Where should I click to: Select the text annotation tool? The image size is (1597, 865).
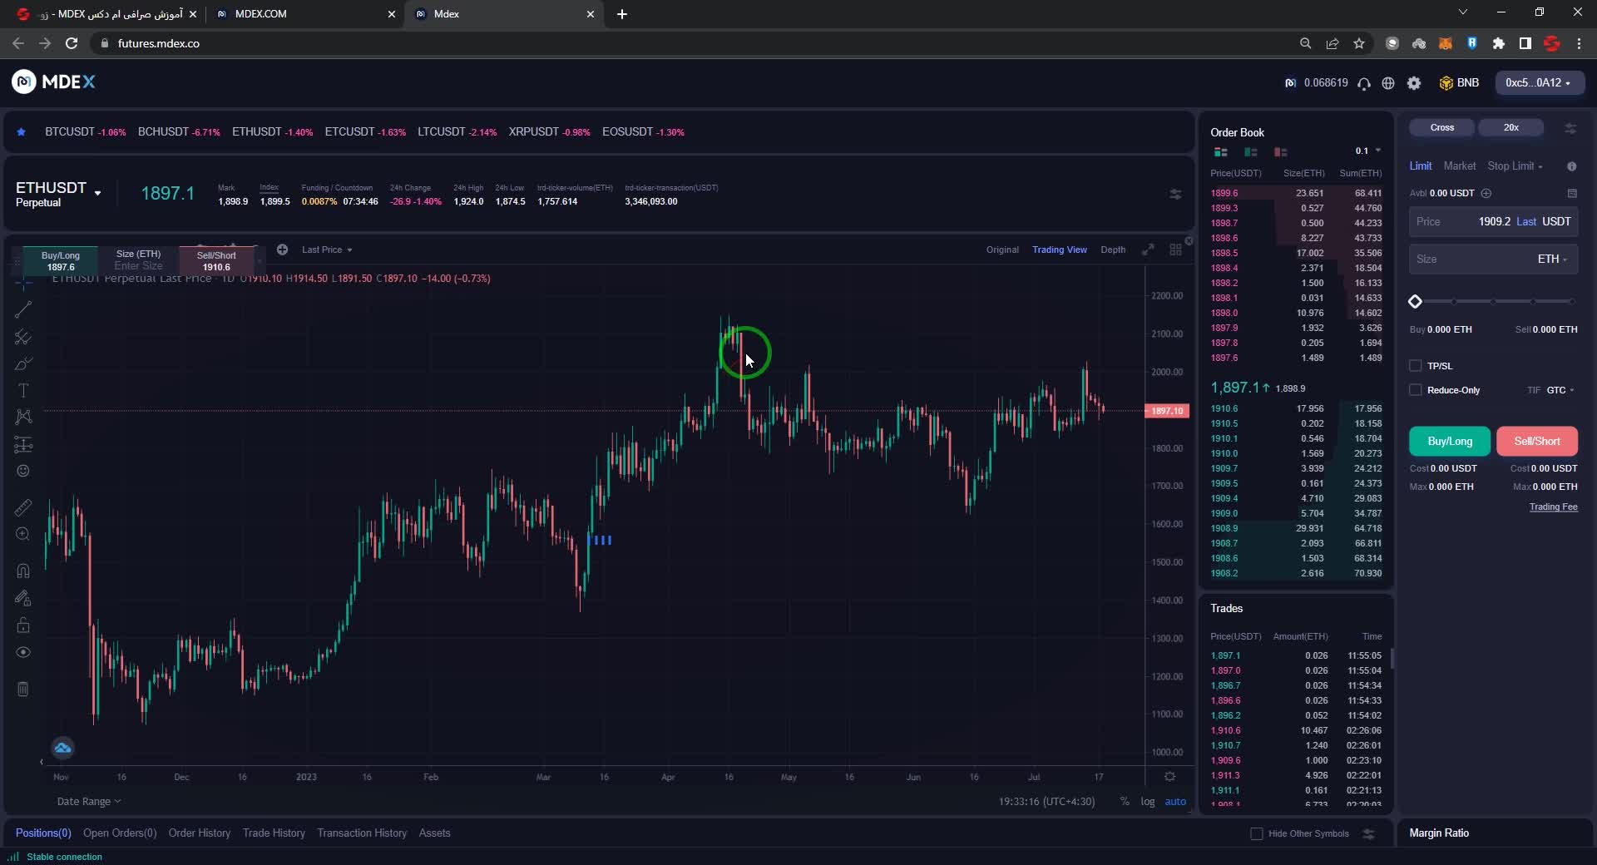tap(23, 391)
